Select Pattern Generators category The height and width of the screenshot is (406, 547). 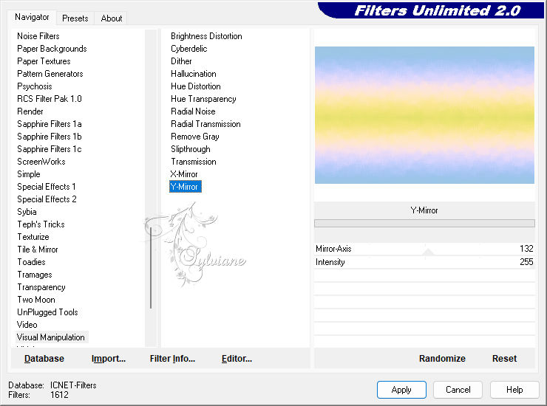[50, 74]
